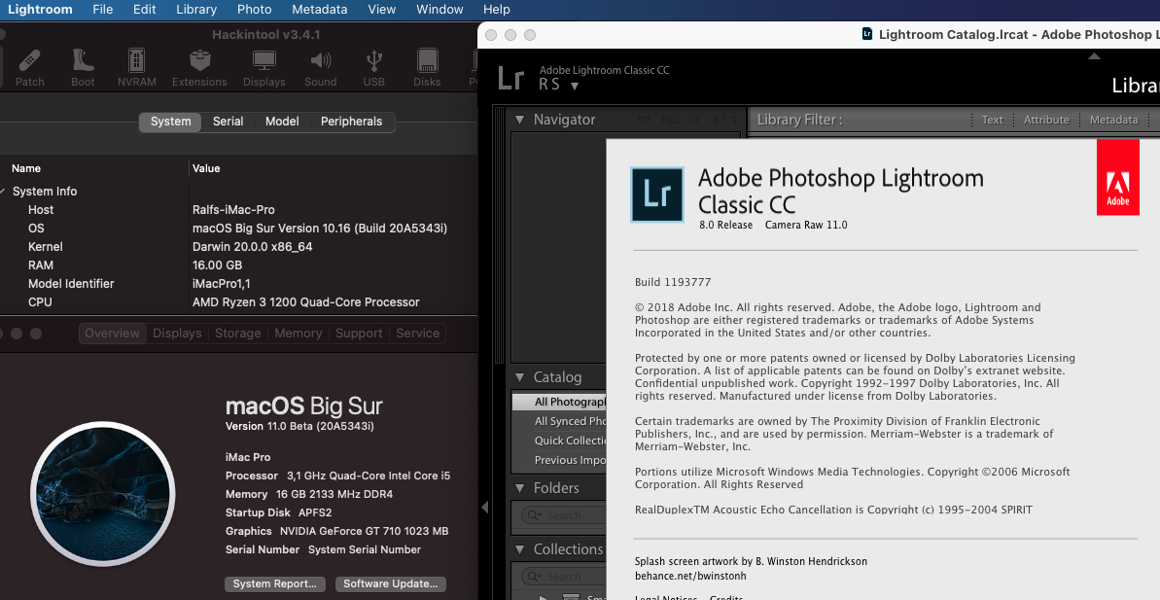Click the Big Sur wallpaper circle image

(103, 493)
